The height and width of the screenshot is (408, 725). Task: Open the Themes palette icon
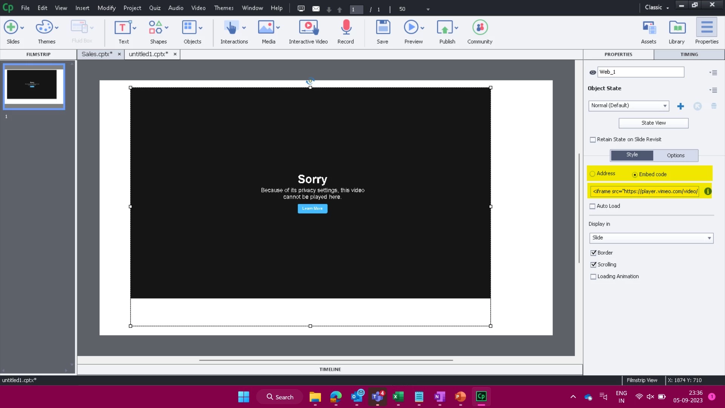pyautogui.click(x=44, y=28)
